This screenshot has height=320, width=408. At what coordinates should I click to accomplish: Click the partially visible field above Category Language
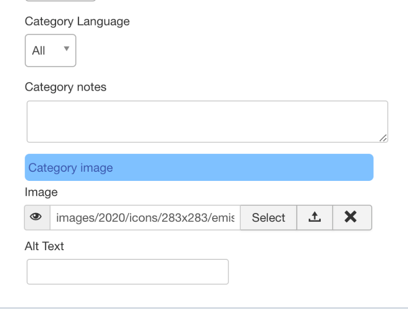60,1
